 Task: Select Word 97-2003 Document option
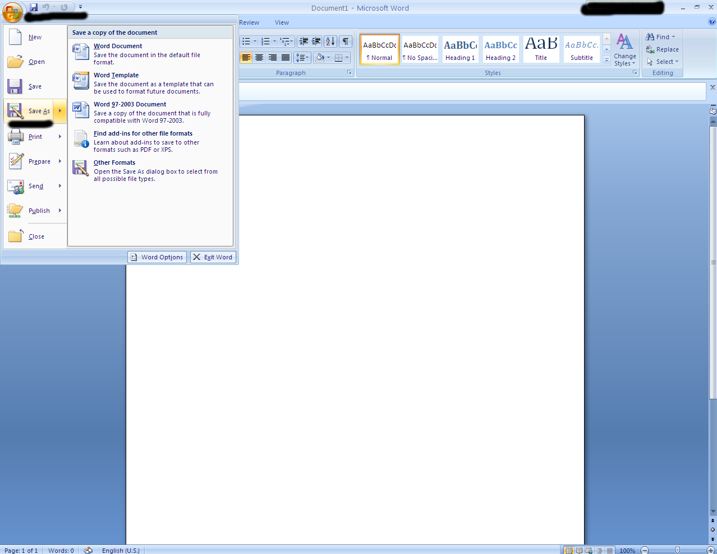click(x=150, y=112)
